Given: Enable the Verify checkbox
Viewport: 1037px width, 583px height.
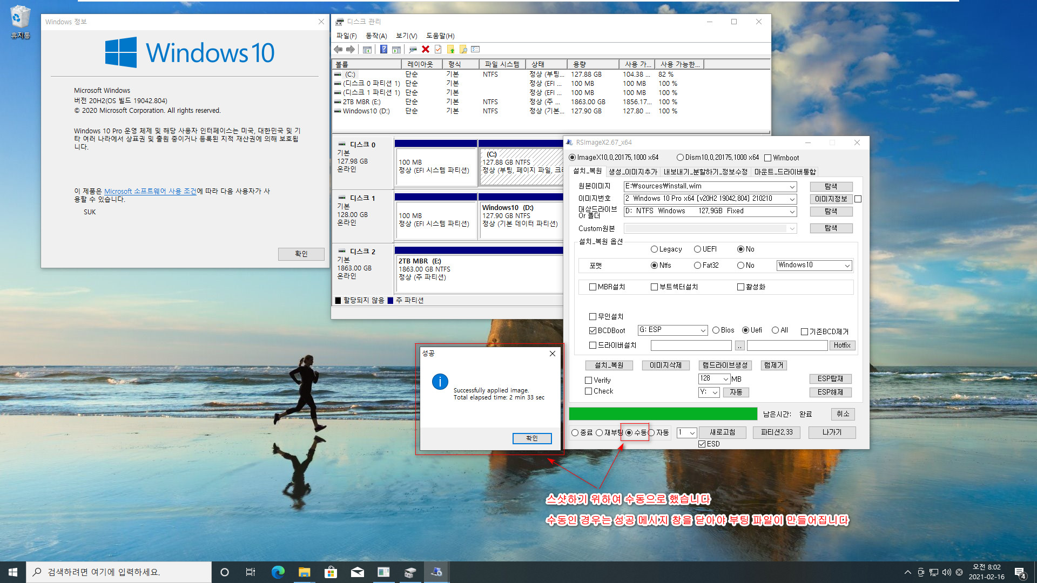Looking at the screenshot, I should point(589,380).
